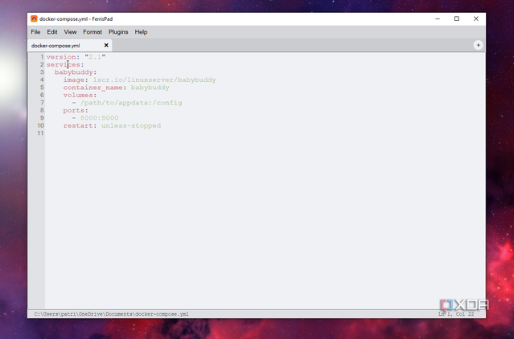Click line number 7 in the gutter
Viewport: 514px width, 339px height.
pyautogui.click(x=42, y=103)
